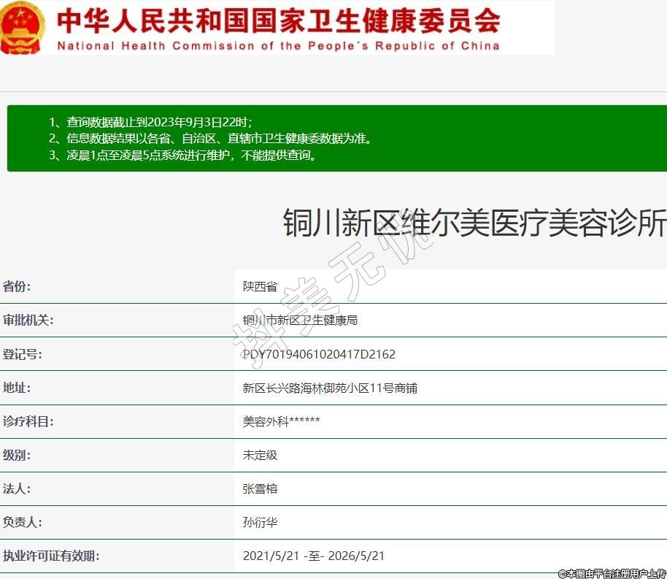
Task: Click the national emblem logo icon
Action: [x=22, y=28]
